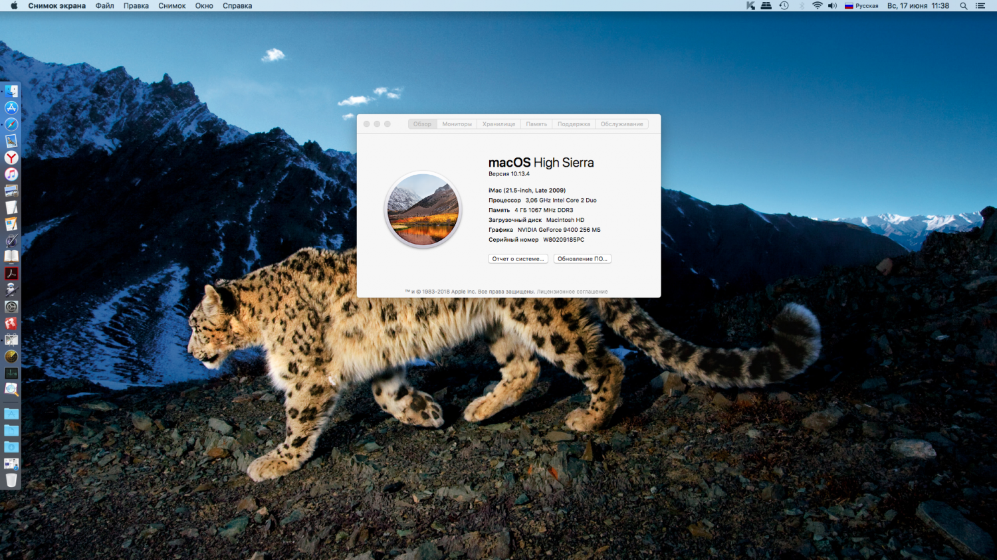Close the About This Mac window
Viewport: 997px width, 560px height.
click(x=366, y=124)
